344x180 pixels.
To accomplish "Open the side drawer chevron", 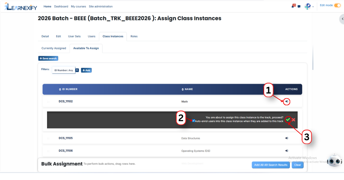I will coord(342,19).
